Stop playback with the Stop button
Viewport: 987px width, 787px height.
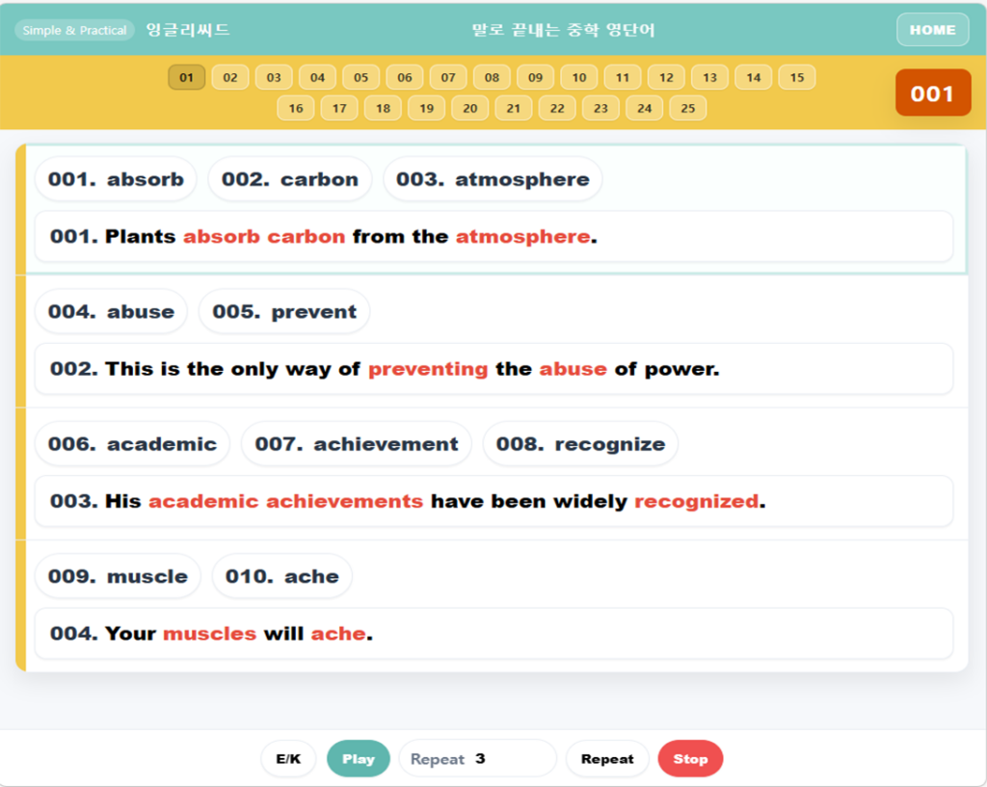point(690,759)
